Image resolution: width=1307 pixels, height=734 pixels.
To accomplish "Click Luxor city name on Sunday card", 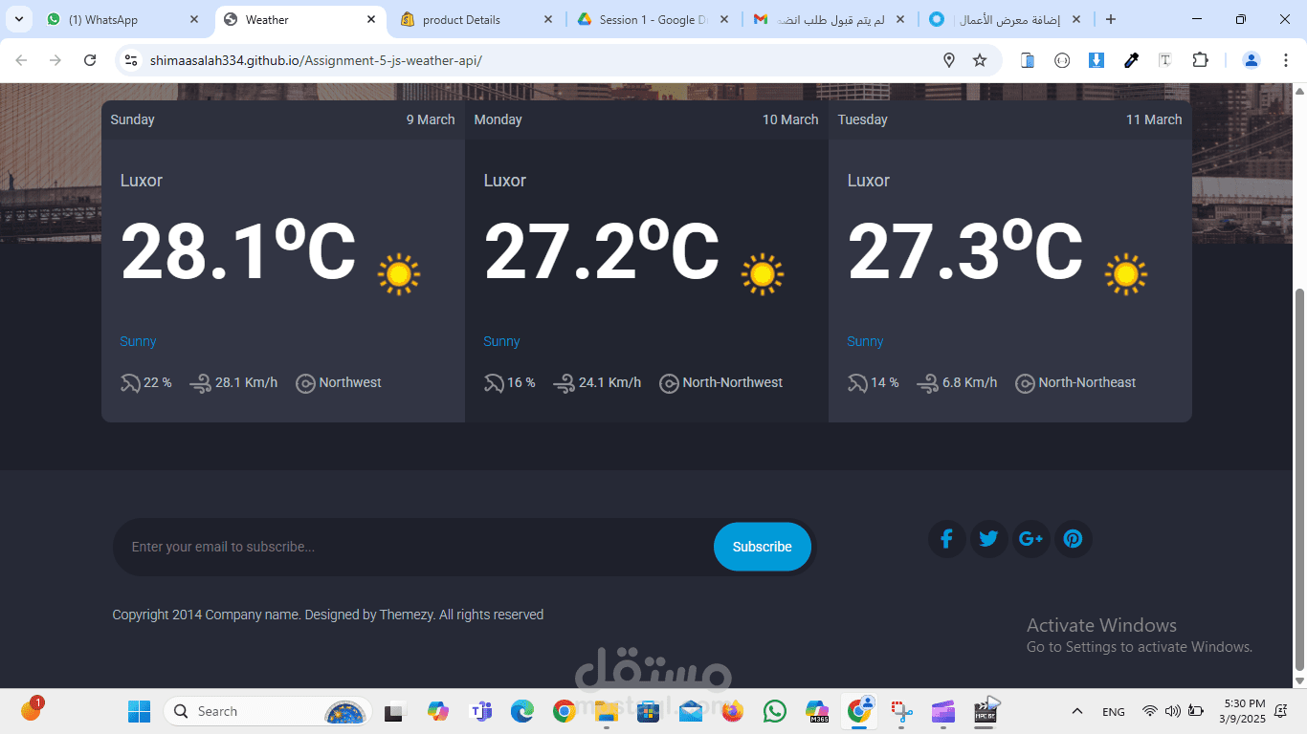I will point(142,181).
